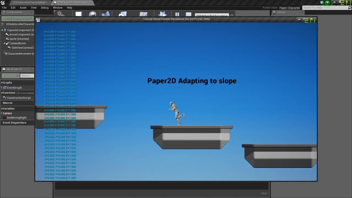Open the EventGraph graph icon
This screenshot has height=198, width=352.
5,88
